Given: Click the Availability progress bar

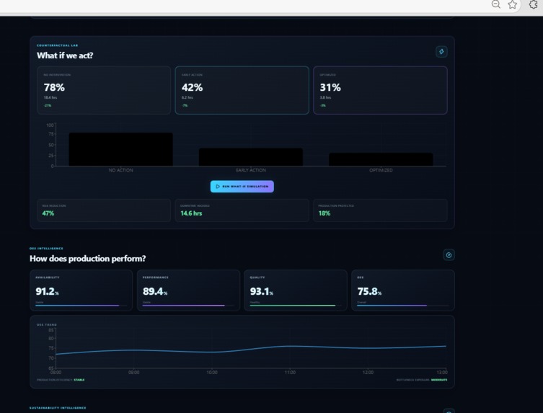Looking at the screenshot, I should pos(81,306).
